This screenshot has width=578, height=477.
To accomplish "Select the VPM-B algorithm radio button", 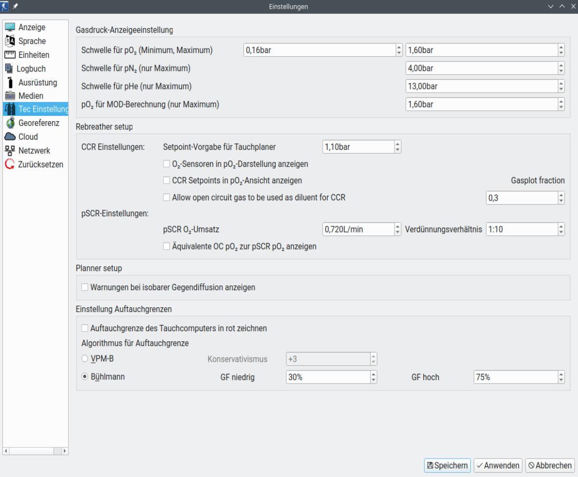I will tap(85, 359).
